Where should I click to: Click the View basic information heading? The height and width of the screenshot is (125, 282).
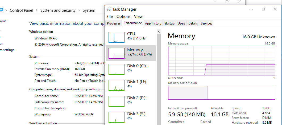[67, 23]
